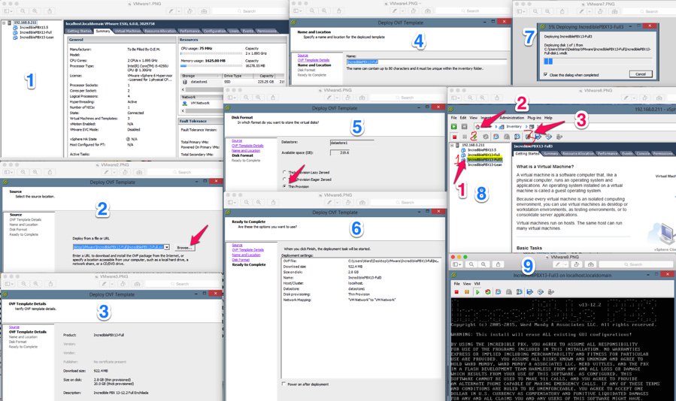
Task: Select the Thin Provision radio button
Action: click(x=284, y=186)
